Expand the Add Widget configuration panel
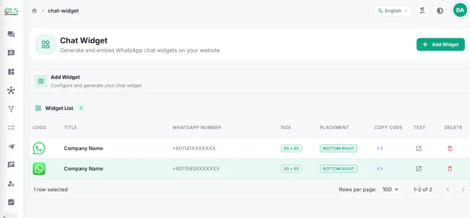This screenshot has width=470, height=218. [249, 81]
